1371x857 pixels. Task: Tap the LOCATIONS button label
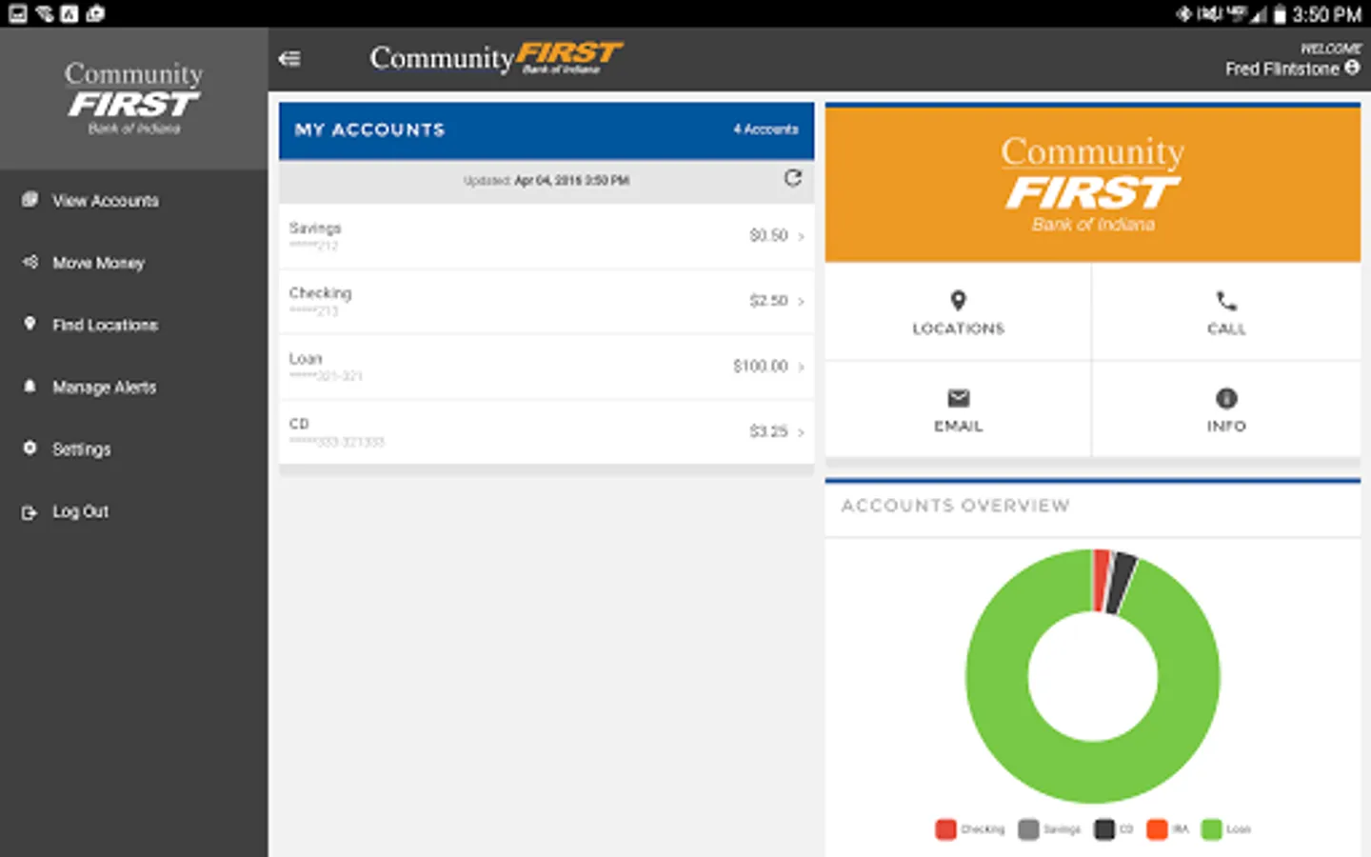click(x=959, y=329)
